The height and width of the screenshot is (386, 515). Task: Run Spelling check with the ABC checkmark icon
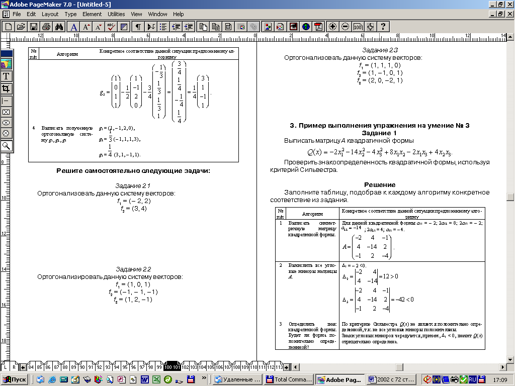111,27
